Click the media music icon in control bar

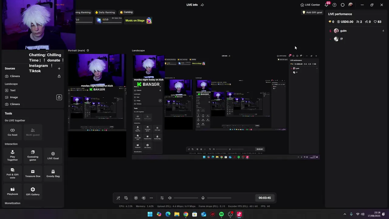tap(126, 198)
